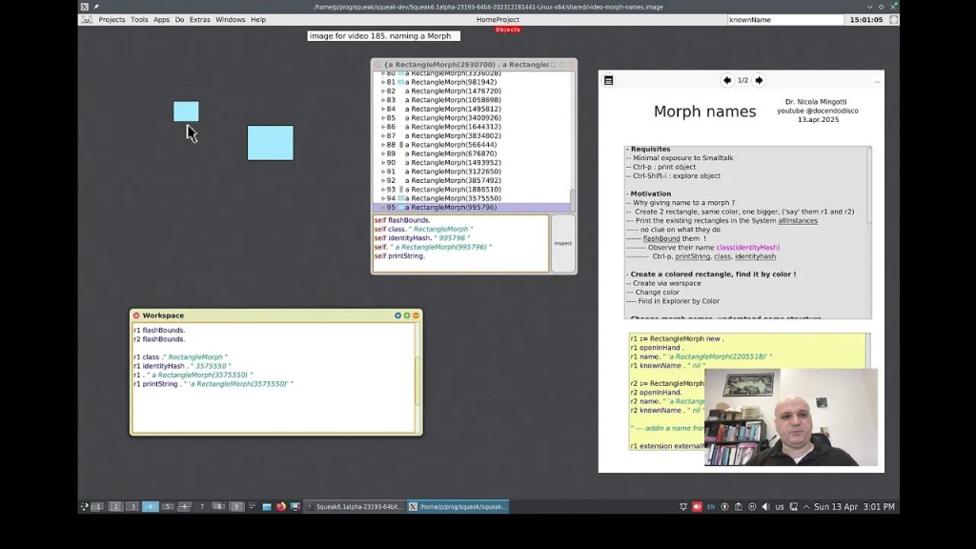Viewport: 976px width, 549px height.
Task: Switch to virtual desktop 3 in the pager
Action: (x=133, y=506)
